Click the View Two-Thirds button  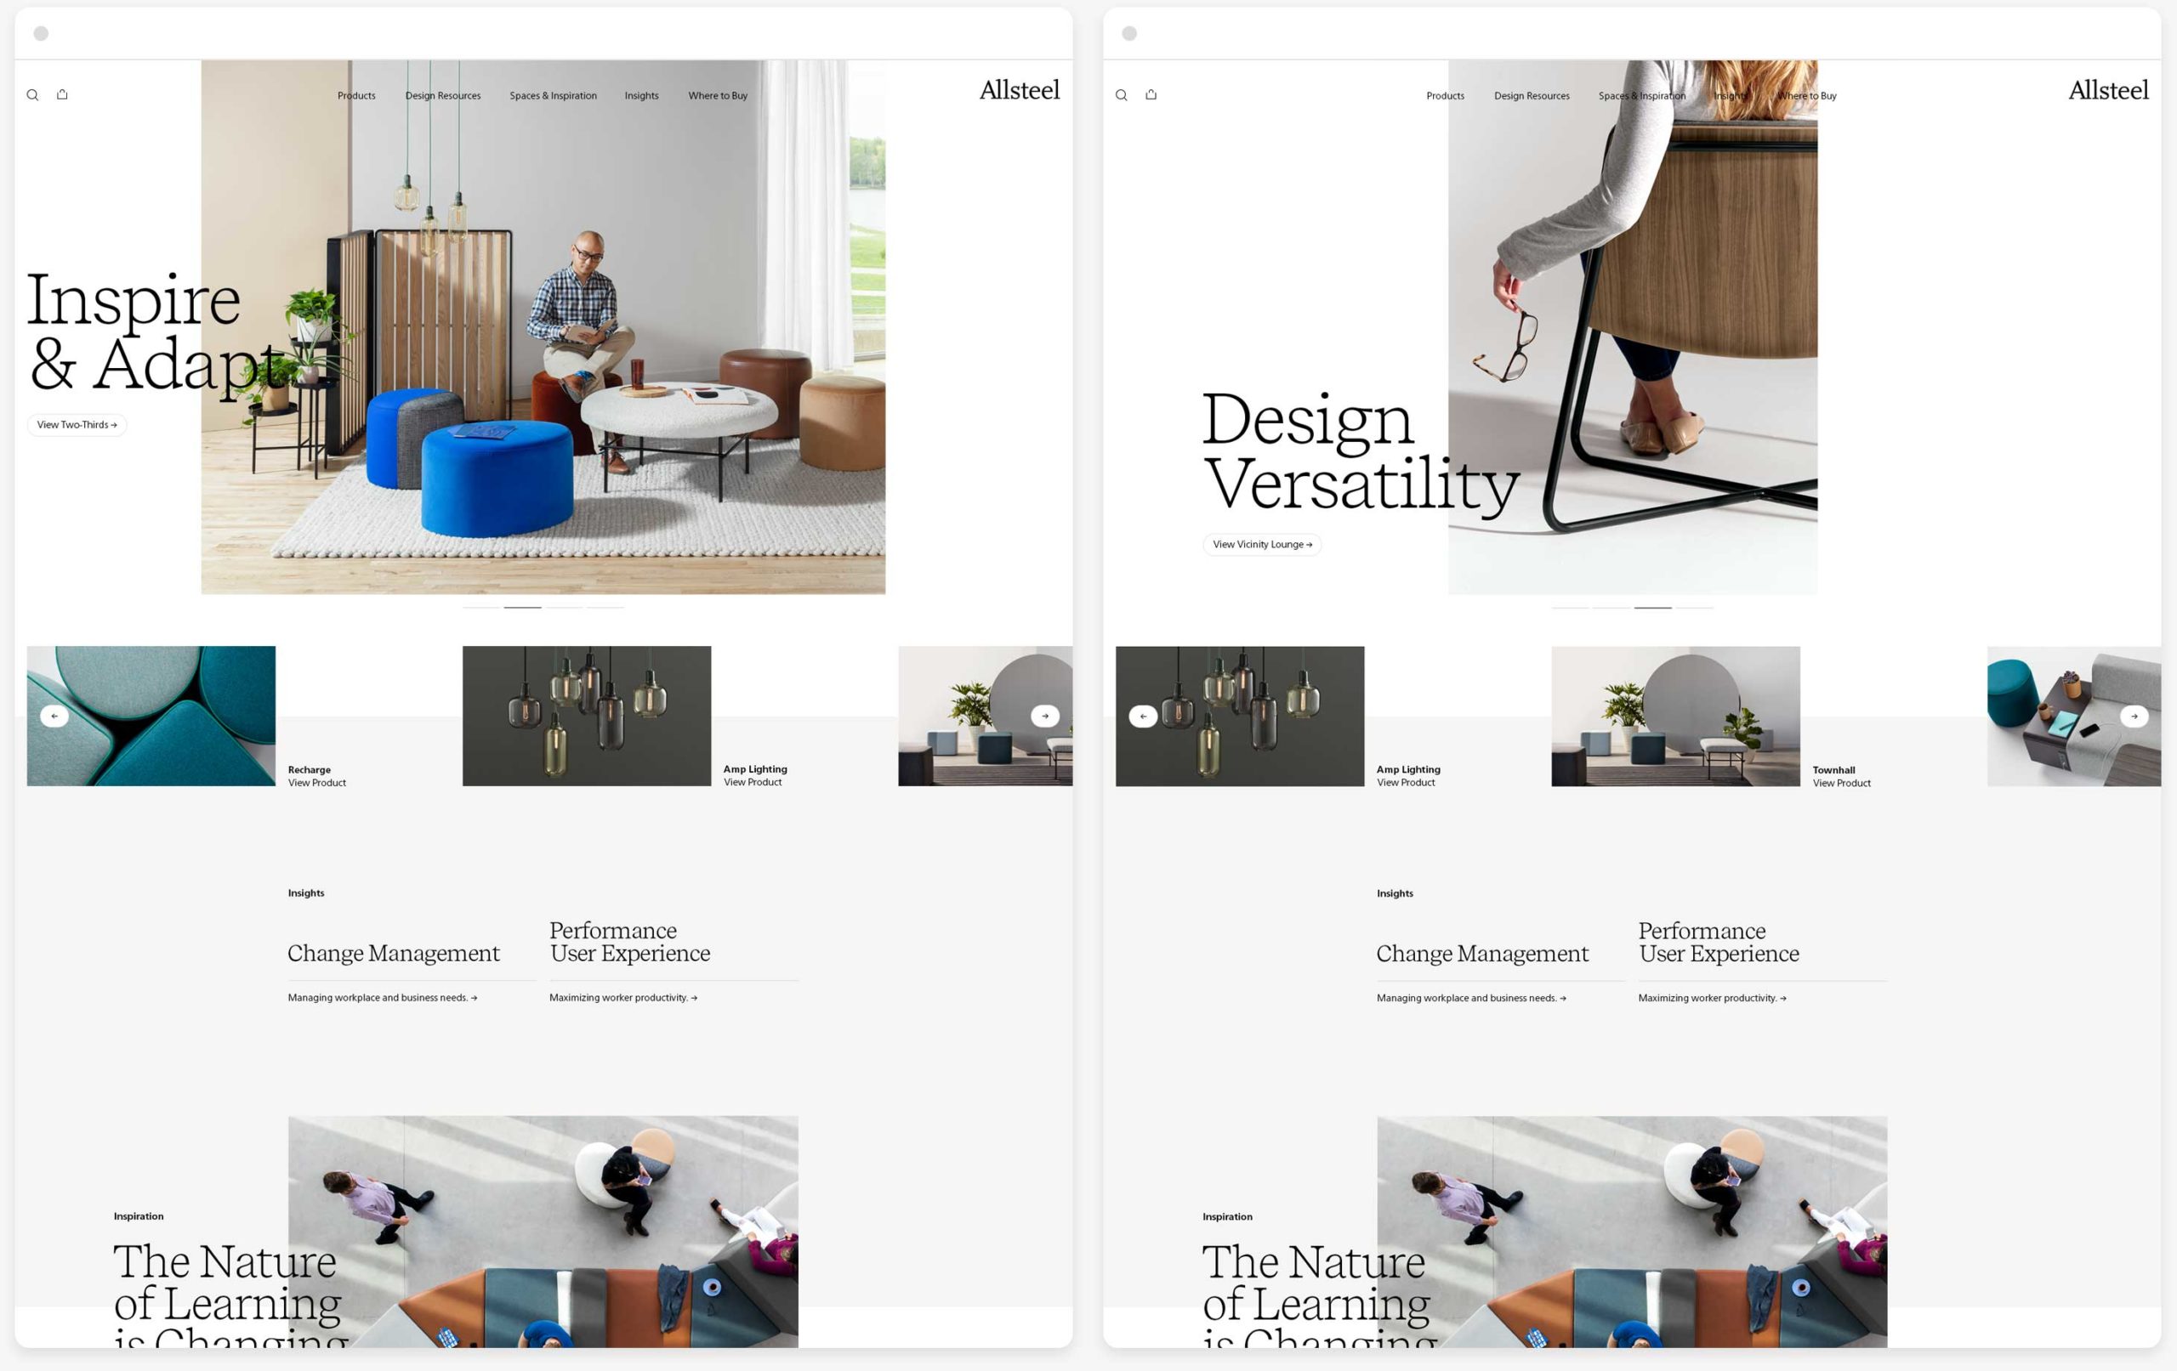pyautogui.click(x=77, y=424)
